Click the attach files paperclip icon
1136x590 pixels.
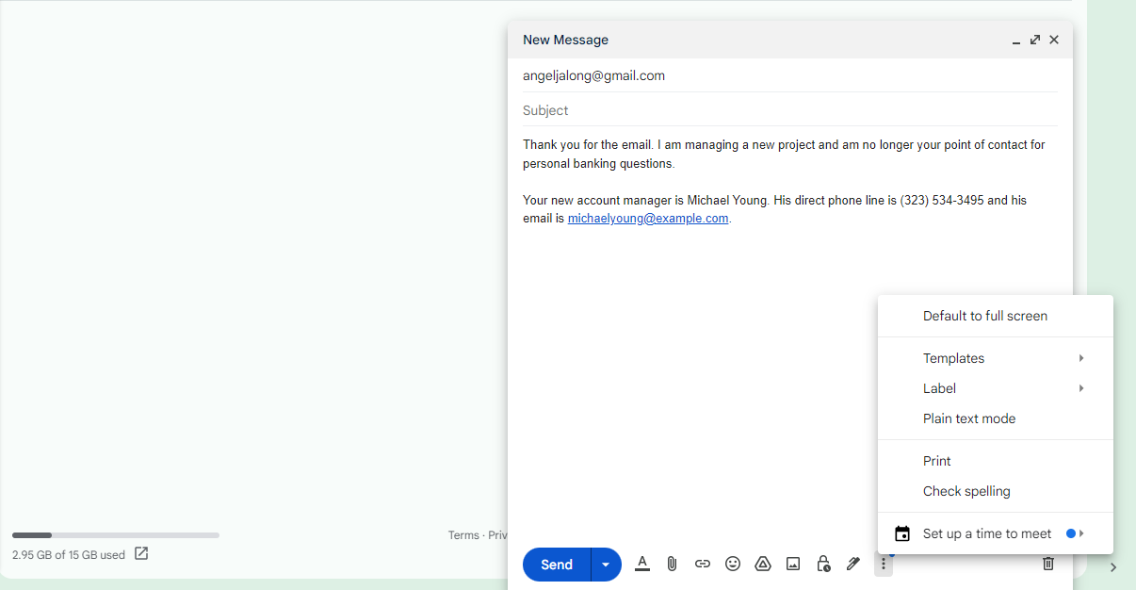[672, 564]
